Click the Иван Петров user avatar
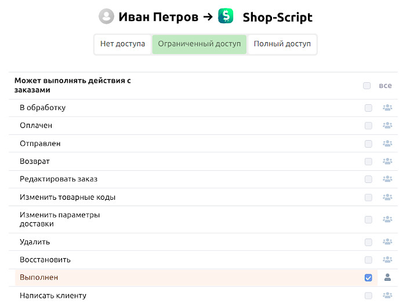 106,16
